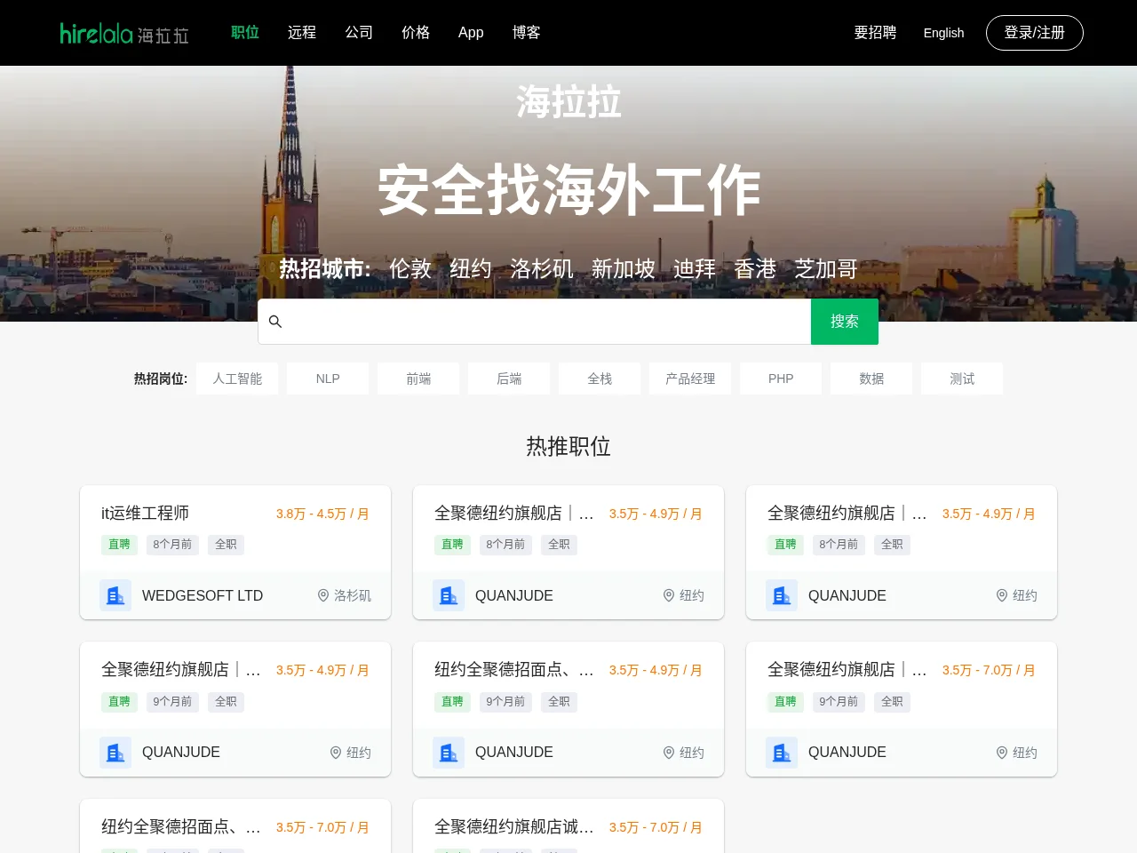Click the WEDGESOFT LTD company name
This screenshot has width=1137, height=853.
203,595
